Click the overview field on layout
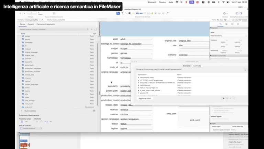The height and width of the screenshot is (149, 264). pyautogui.click(x=194, y=55)
